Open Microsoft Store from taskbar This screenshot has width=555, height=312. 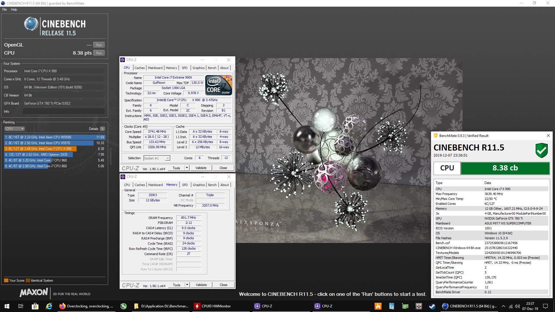35,306
